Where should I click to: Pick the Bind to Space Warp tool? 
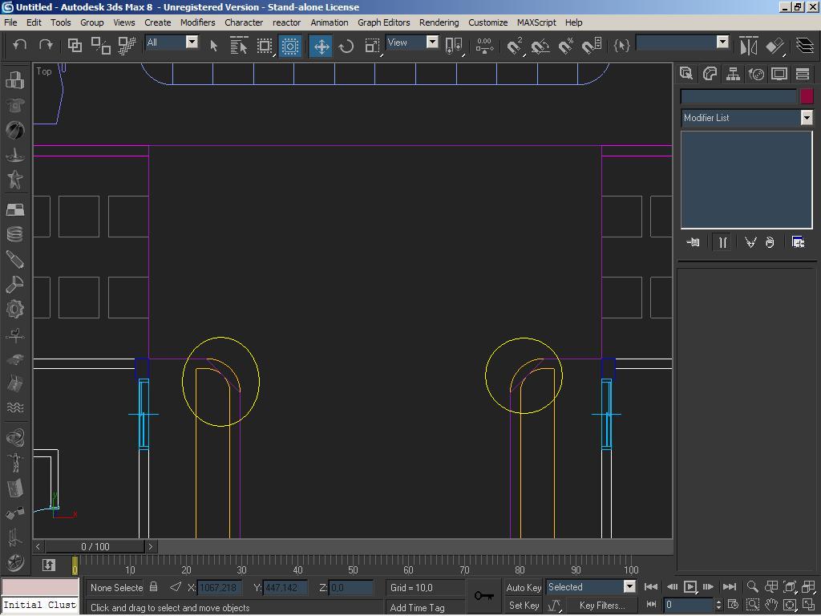click(126, 46)
